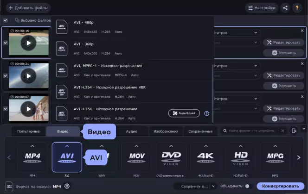Image resolution: width=308 pixels, height=194 pixels.
Task: Switch to the Популярные tab
Action: tap(28, 131)
